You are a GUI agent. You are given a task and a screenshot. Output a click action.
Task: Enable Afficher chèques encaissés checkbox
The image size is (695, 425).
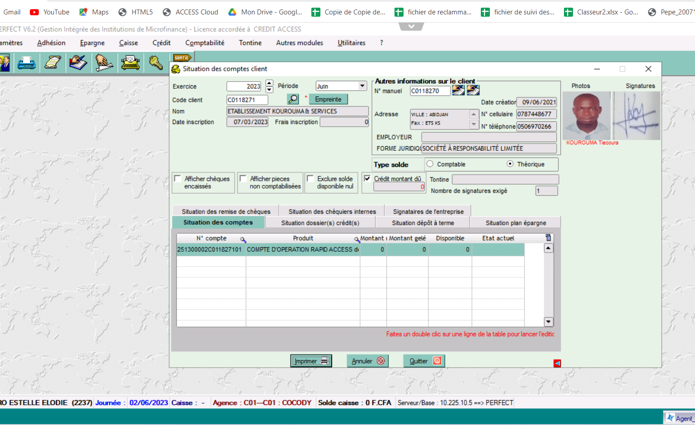point(178,179)
